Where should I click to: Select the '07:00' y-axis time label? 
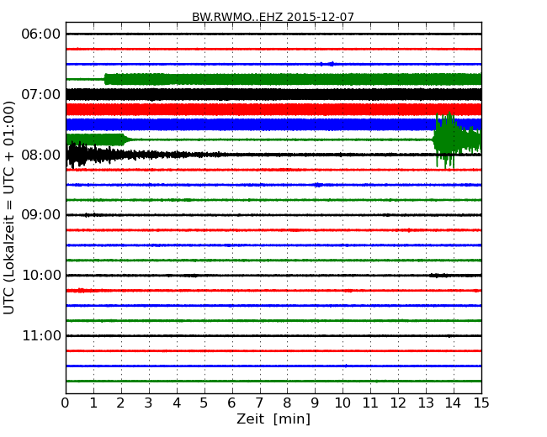(x=41, y=94)
